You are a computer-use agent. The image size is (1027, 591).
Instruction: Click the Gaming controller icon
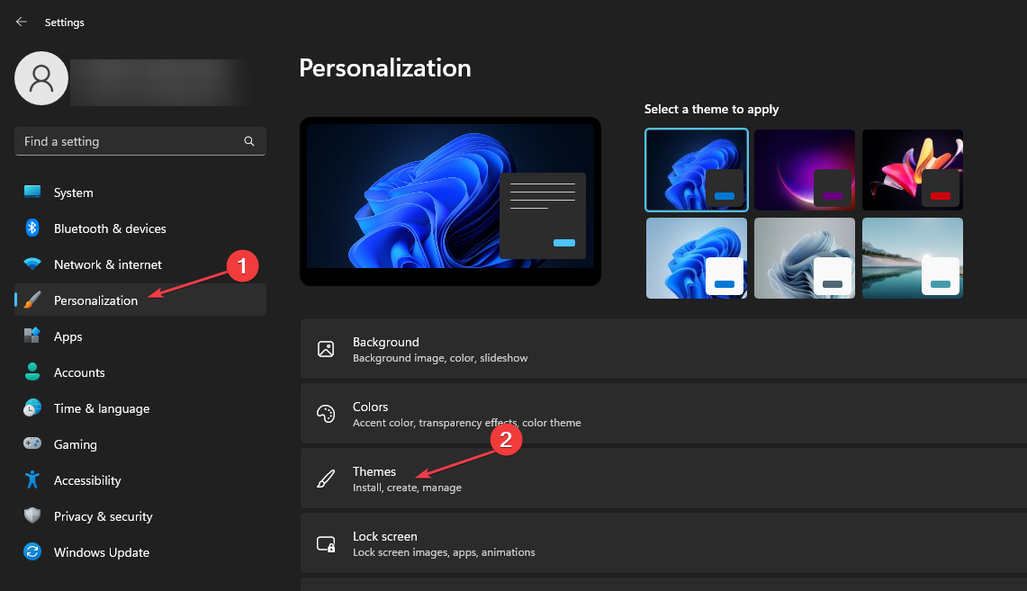[32, 443]
